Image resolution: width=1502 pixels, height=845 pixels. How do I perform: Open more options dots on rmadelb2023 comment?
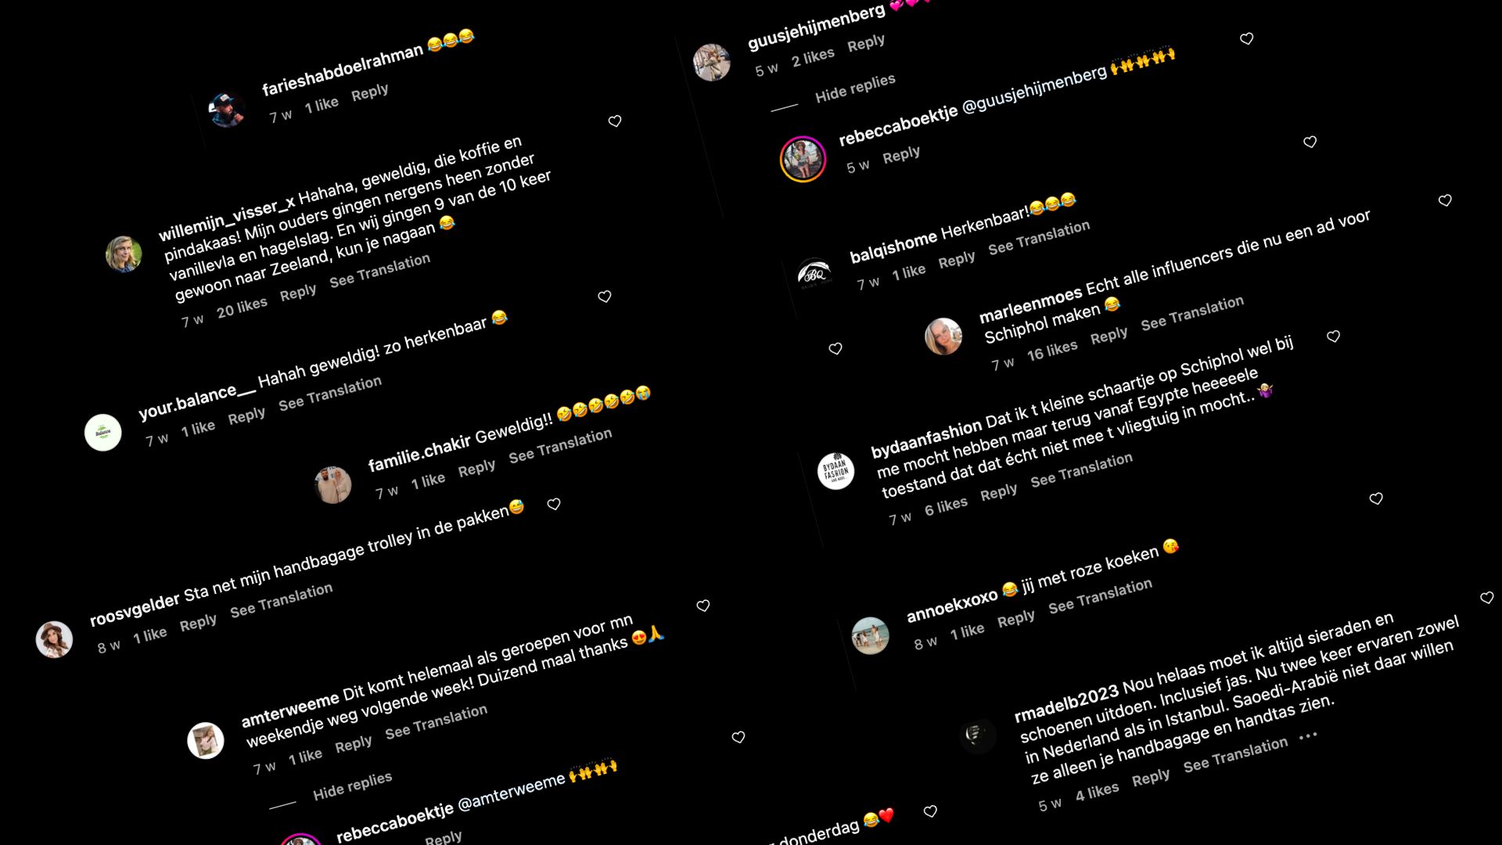click(1308, 736)
